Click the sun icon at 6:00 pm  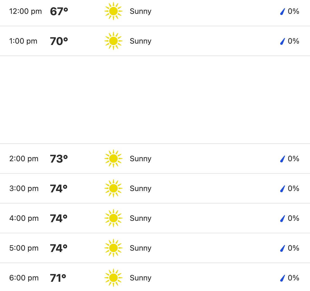(113, 278)
